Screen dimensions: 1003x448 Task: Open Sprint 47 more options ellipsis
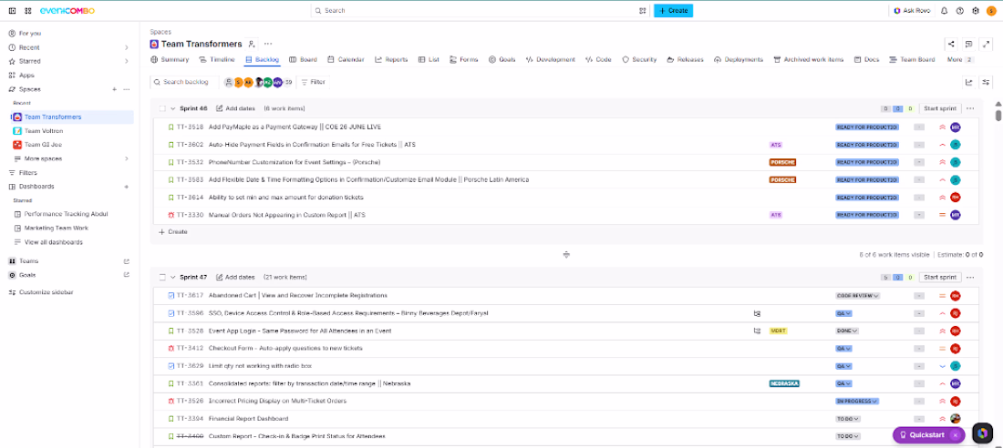[970, 278]
